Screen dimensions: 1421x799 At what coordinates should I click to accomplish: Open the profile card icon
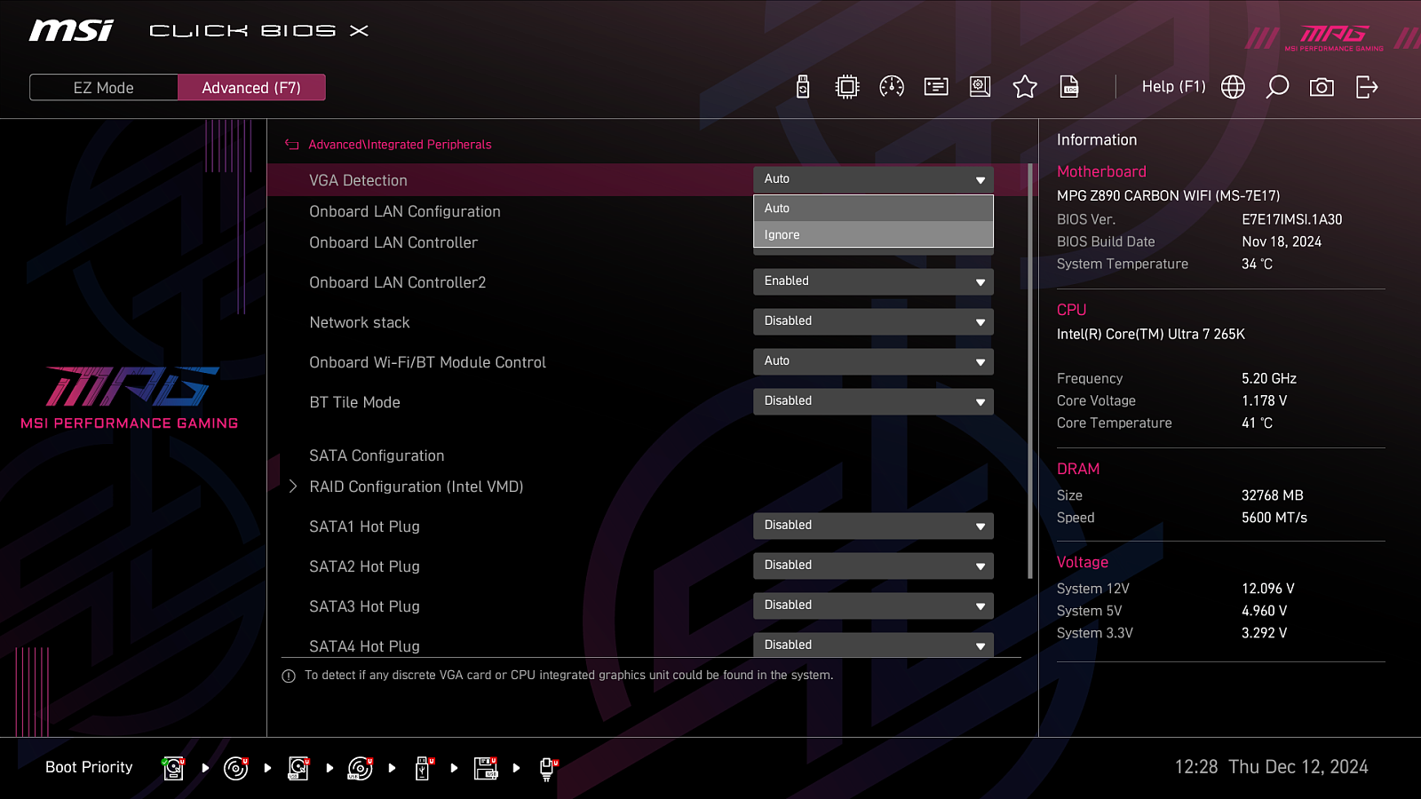click(x=936, y=87)
